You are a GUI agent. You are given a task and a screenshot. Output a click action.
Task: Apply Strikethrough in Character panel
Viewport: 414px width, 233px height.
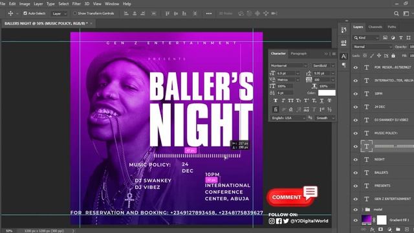pyautogui.click(x=329, y=101)
